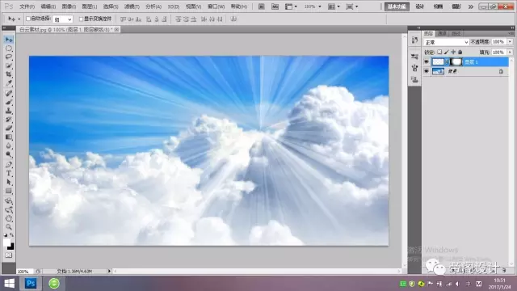Select the Blur tool
Screen dimensions: 517x291
[x=9, y=145]
